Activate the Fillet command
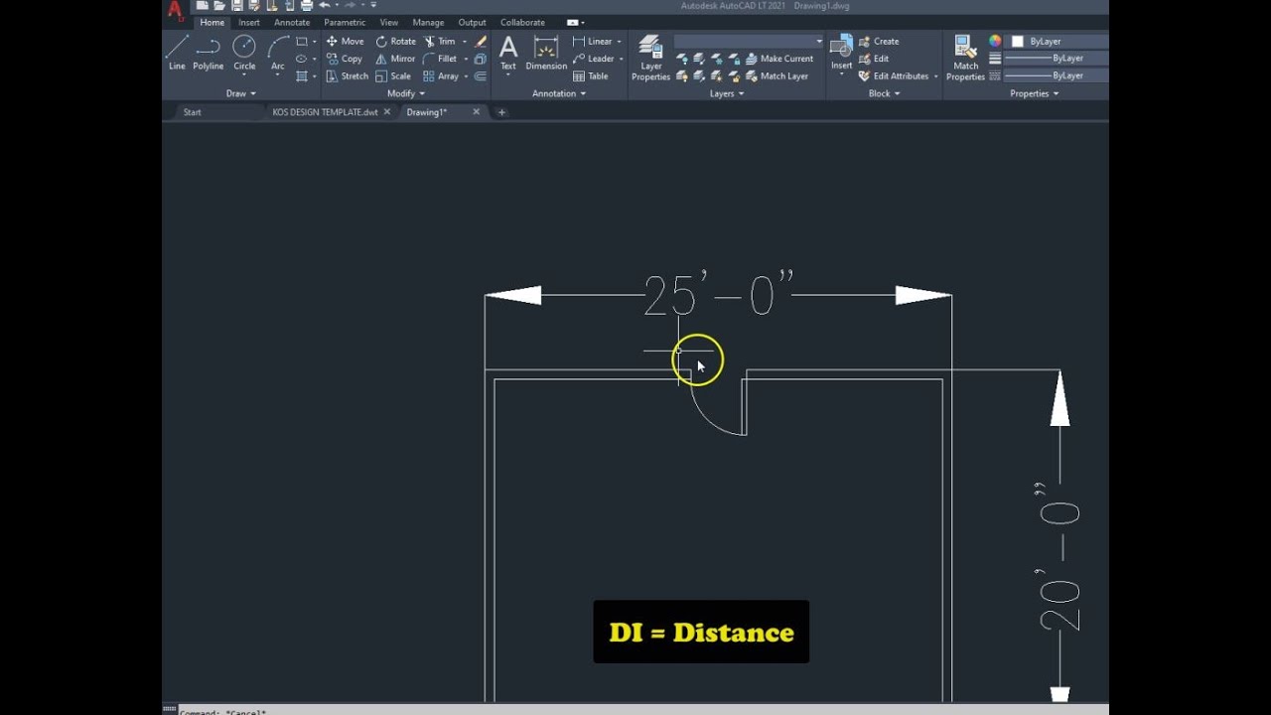The image size is (1271, 715). click(440, 59)
